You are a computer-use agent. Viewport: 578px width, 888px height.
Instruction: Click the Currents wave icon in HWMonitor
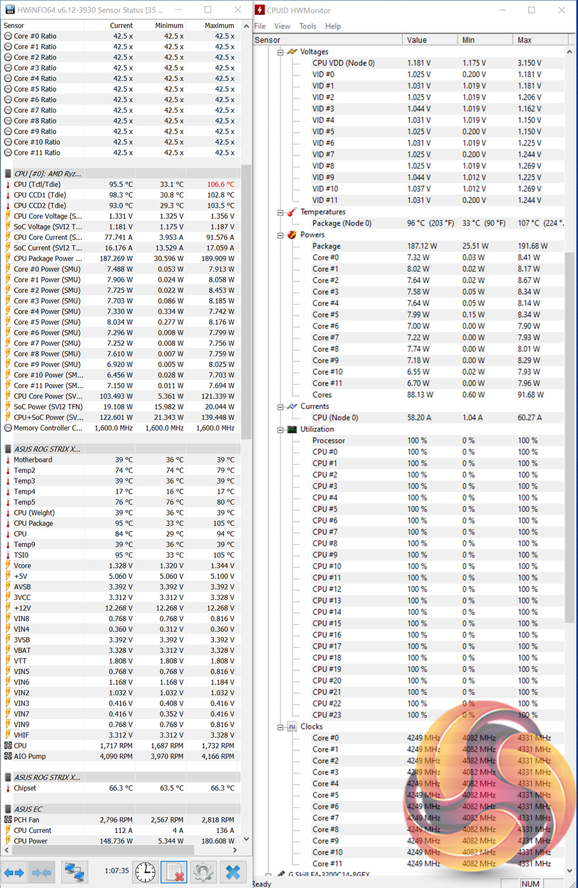click(x=292, y=406)
